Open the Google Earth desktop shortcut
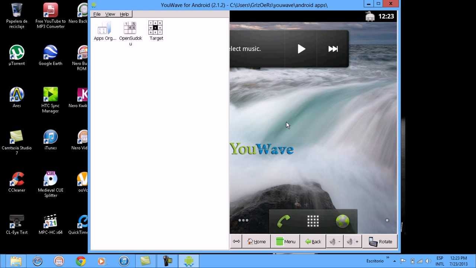This screenshot has width=476, height=268. pyautogui.click(x=51, y=55)
